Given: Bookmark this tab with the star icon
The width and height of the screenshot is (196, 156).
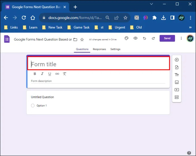Looking at the screenshot, I should click(125, 18).
